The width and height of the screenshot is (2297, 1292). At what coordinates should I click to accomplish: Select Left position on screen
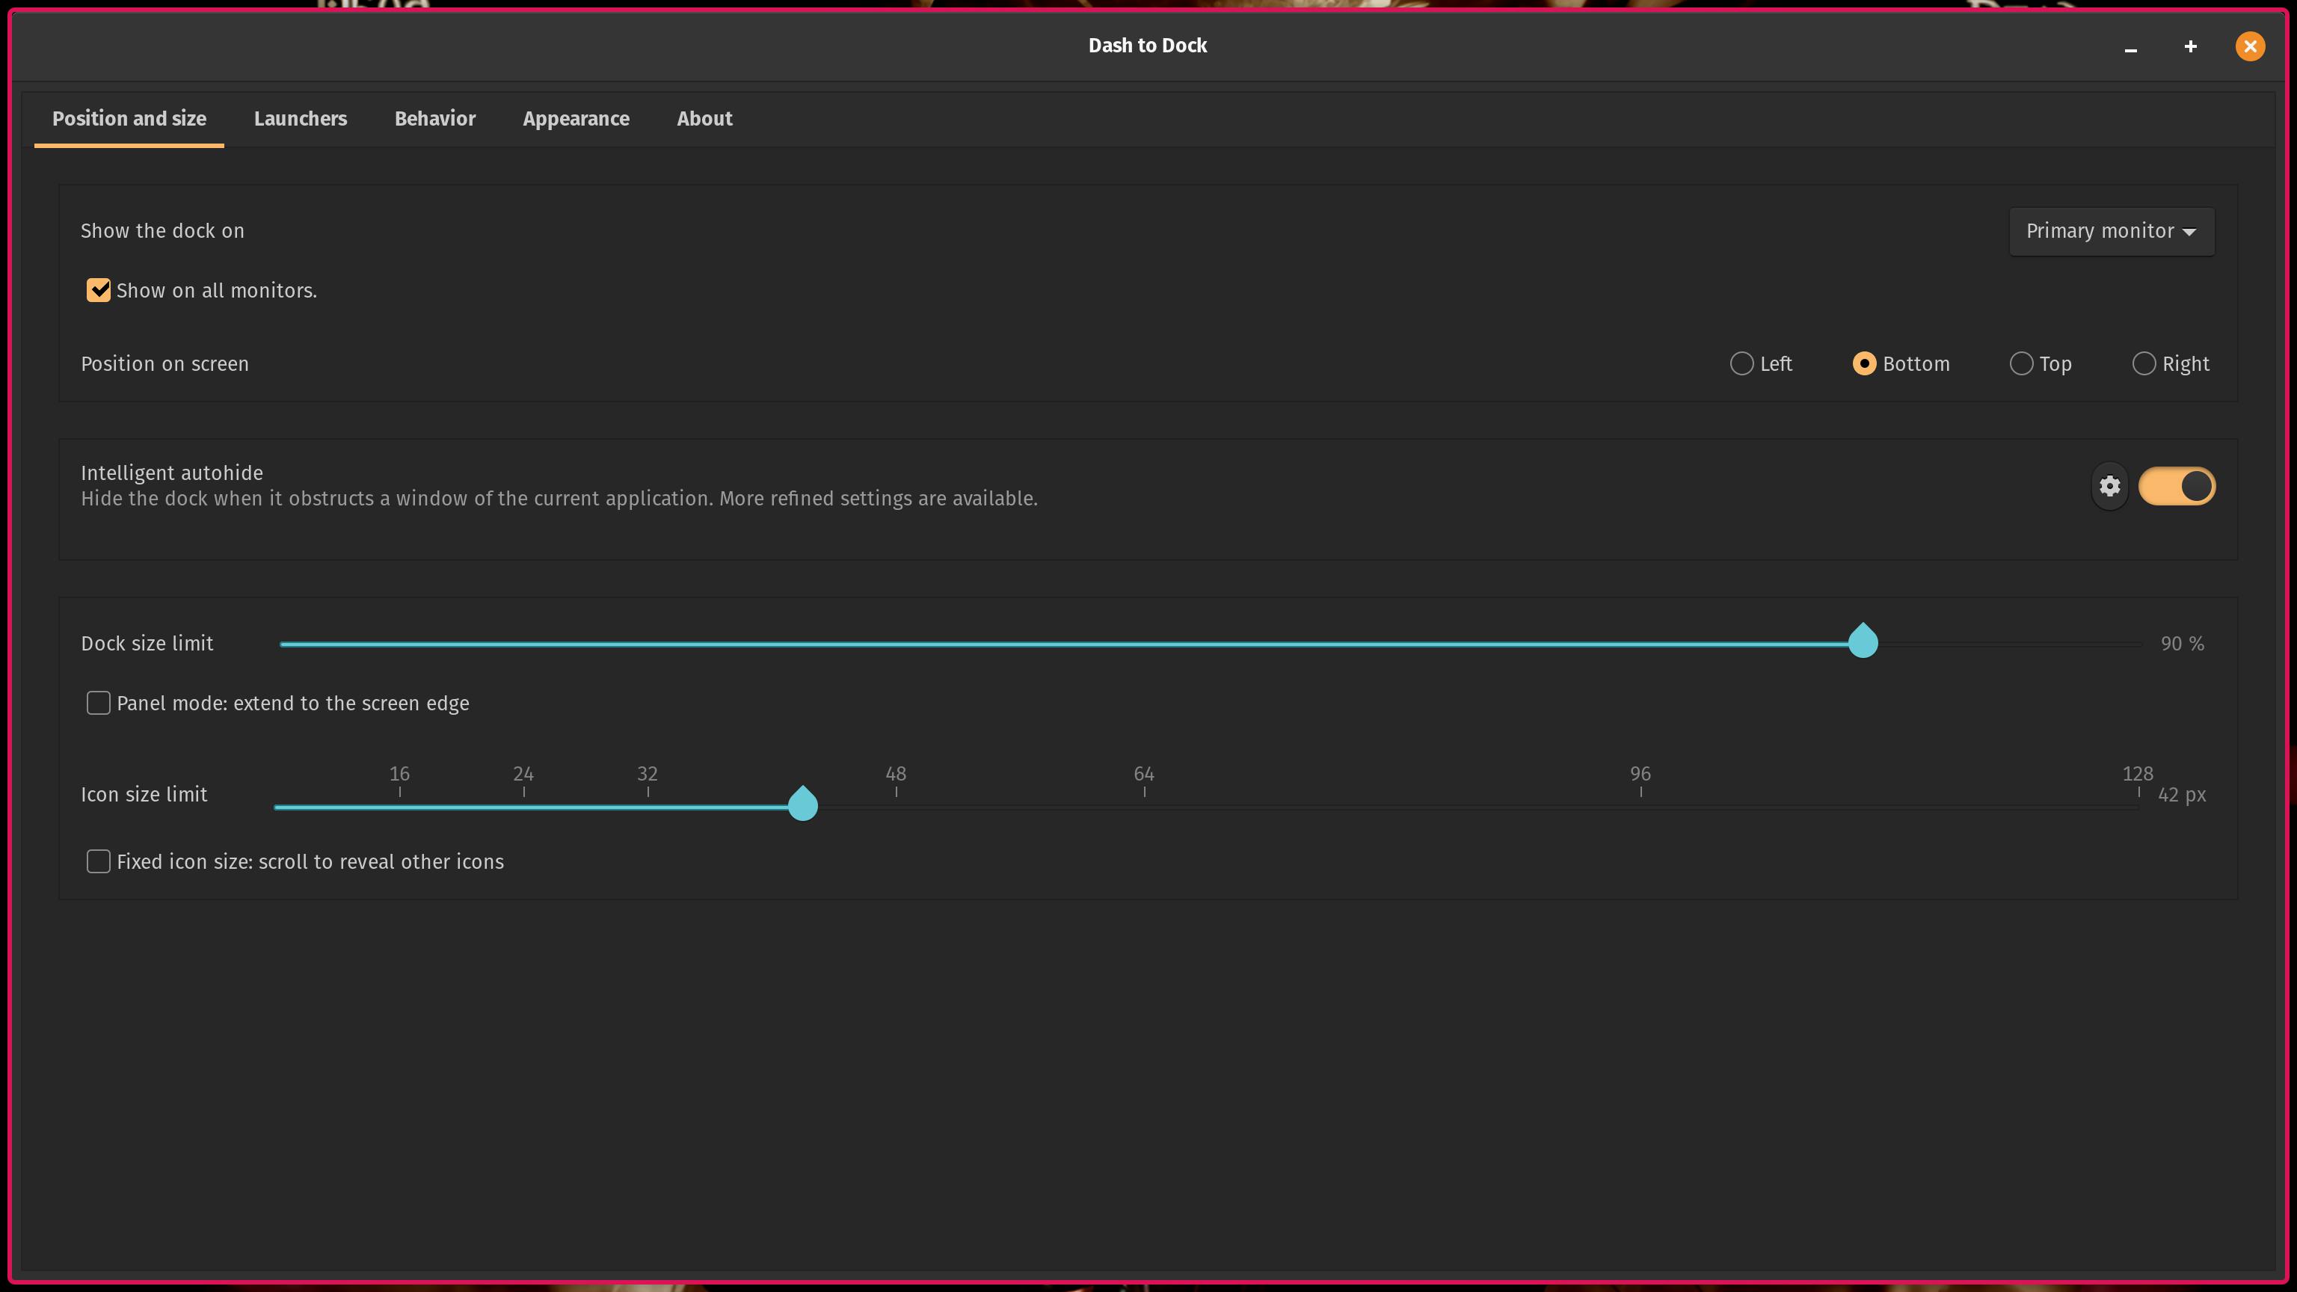tap(1740, 364)
